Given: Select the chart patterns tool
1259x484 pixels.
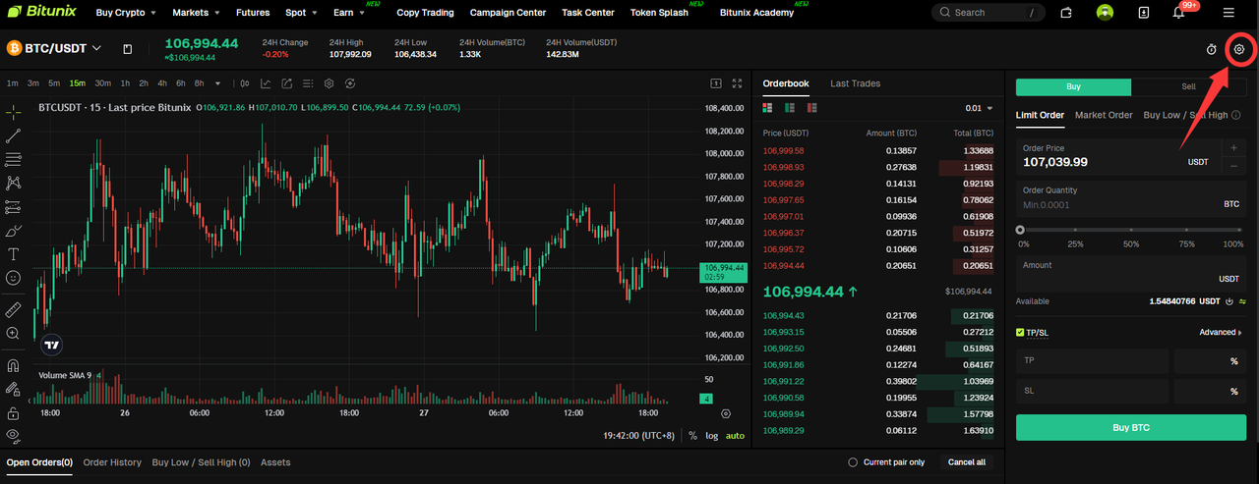Looking at the screenshot, I should pos(14,183).
